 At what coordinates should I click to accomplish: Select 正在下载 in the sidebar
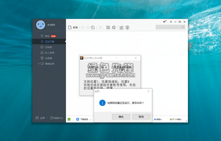tap(49, 41)
